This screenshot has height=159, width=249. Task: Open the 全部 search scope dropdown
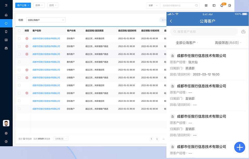(153, 5)
